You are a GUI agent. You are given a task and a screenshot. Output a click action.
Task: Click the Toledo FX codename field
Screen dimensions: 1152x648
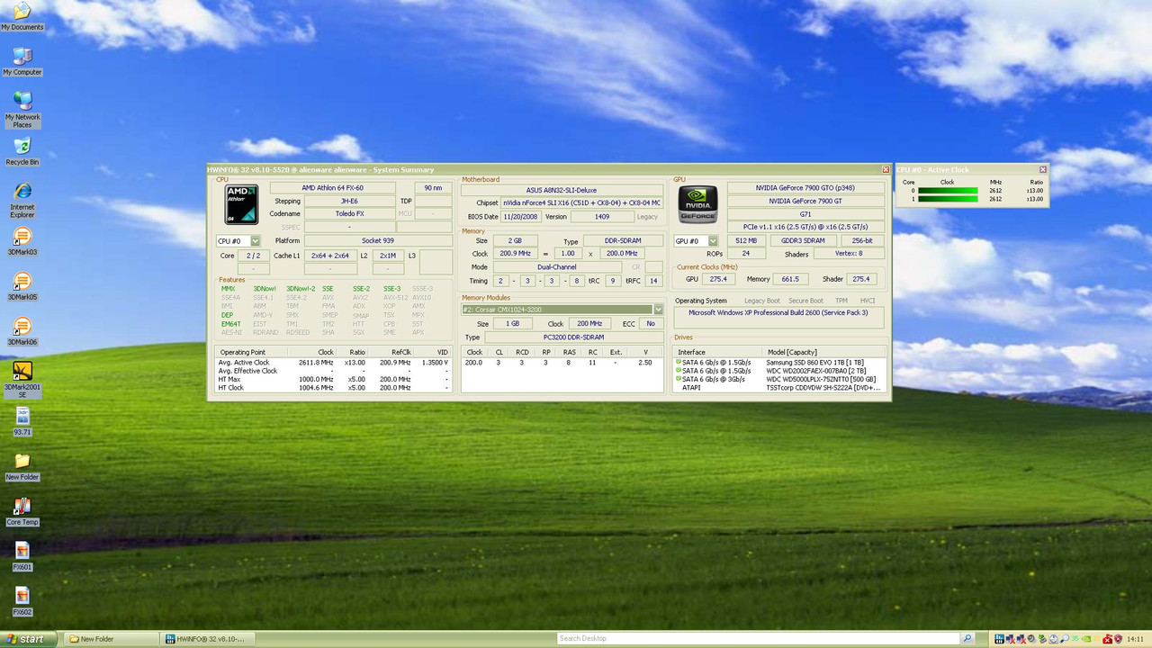click(x=349, y=214)
